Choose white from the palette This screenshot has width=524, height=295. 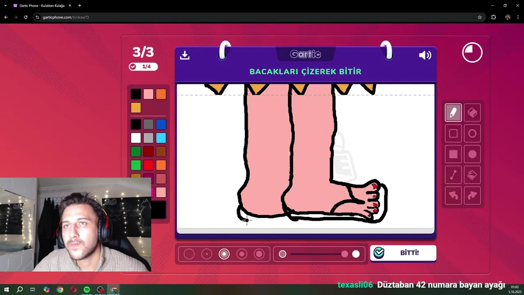(136, 138)
